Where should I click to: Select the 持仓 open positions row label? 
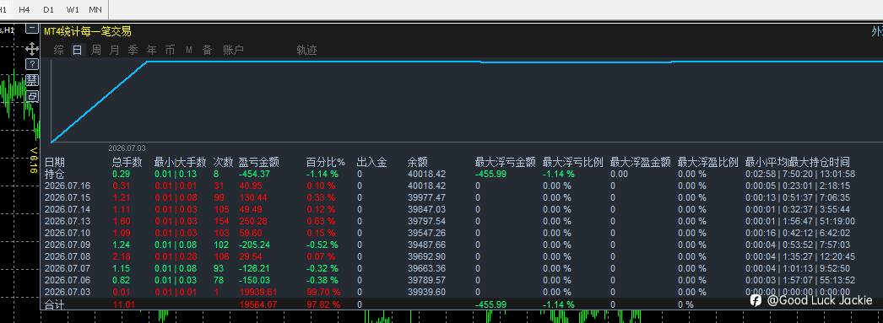[x=55, y=174]
